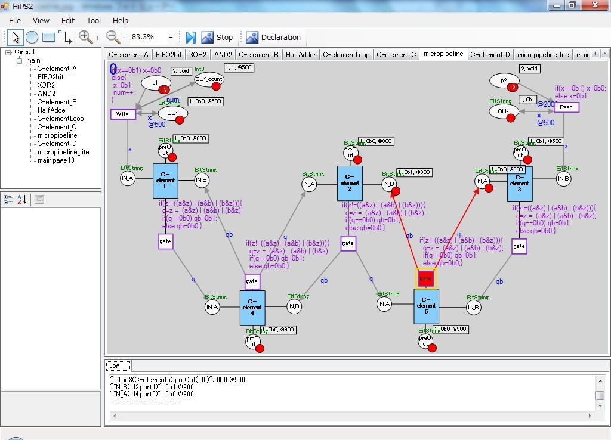Click the log horizontal scroll right arrow
611x440 pixels.
coord(590,416)
